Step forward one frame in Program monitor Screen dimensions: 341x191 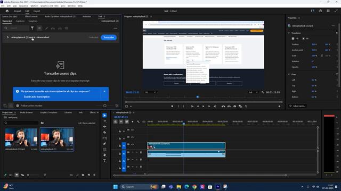209,106
